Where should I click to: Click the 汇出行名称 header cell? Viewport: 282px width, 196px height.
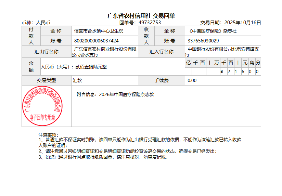pyautogui.click(x=47, y=52)
